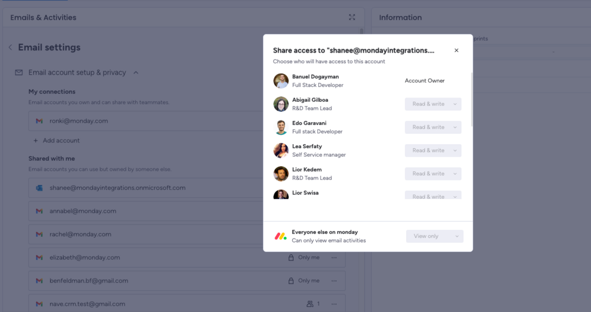Viewport: 591px width, 312px height.
Task: Open Lior Swisa's Read & write permission dropdown
Action: coord(433,195)
